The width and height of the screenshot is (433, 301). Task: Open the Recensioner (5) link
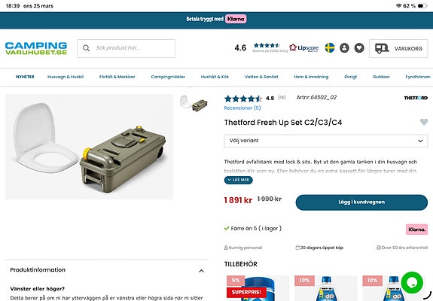click(242, 108)
